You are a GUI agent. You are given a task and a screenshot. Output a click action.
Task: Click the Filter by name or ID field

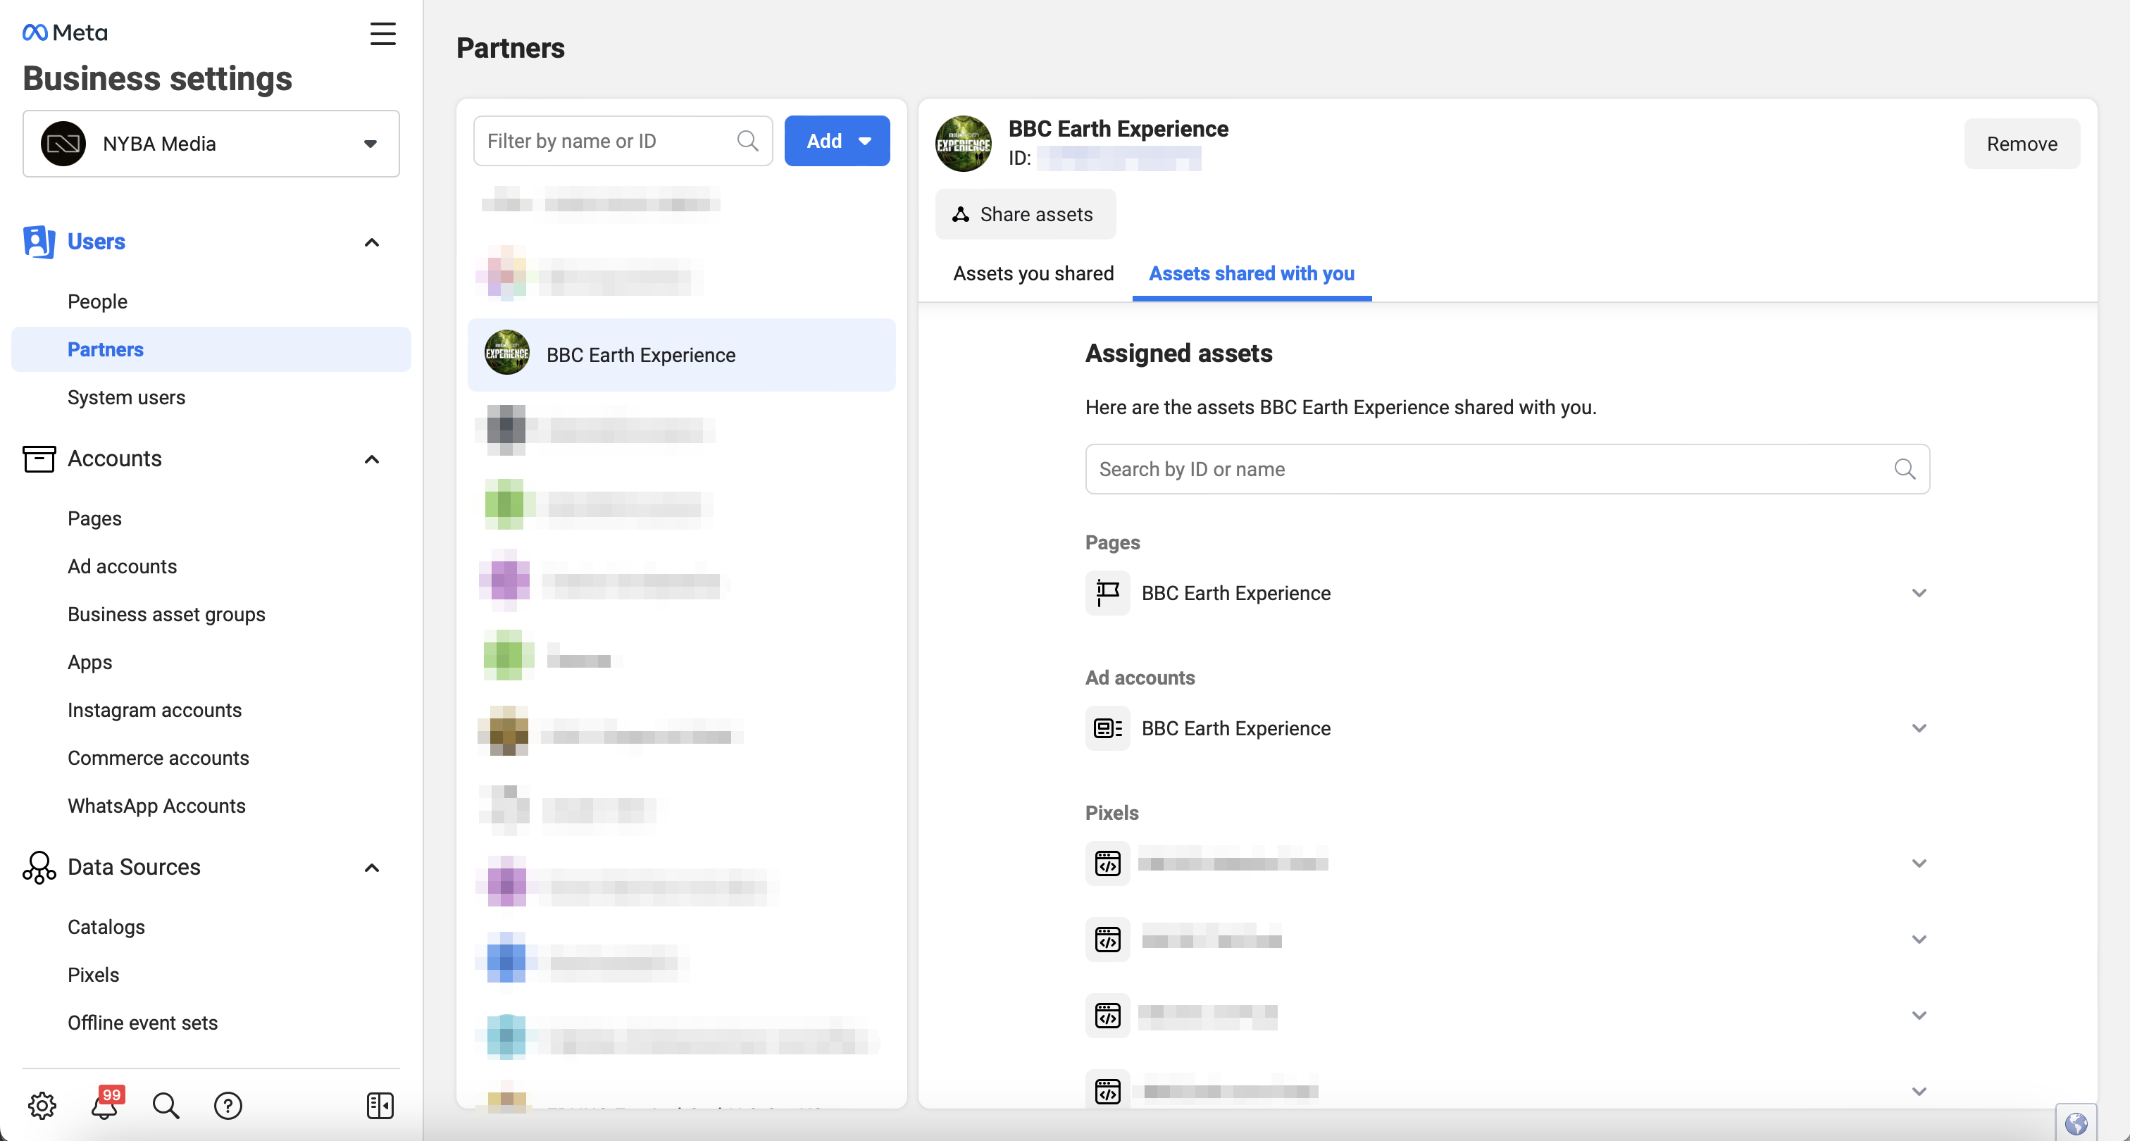point(623,141)
